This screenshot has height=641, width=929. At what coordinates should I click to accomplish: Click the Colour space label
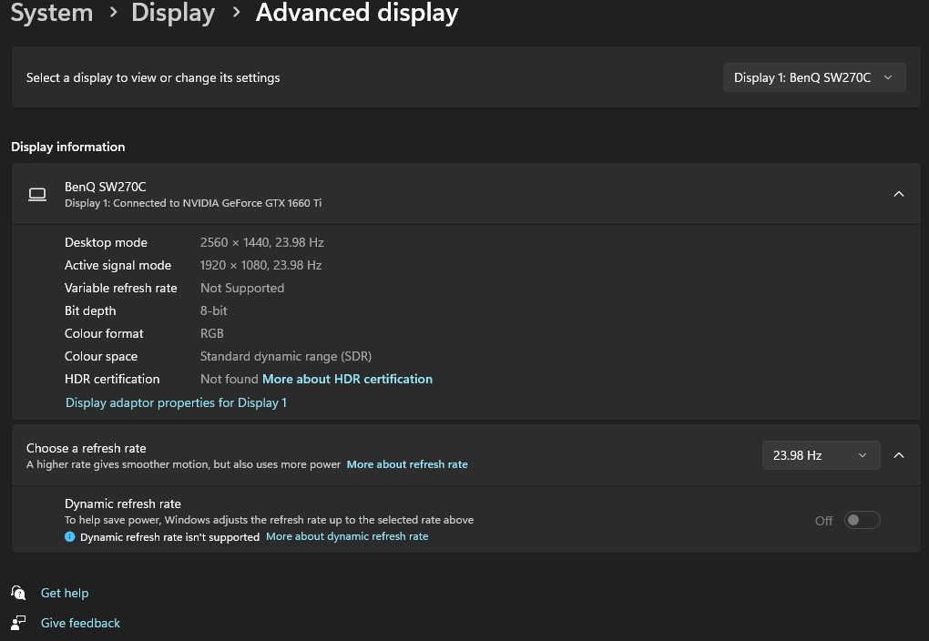pos(101,357)
